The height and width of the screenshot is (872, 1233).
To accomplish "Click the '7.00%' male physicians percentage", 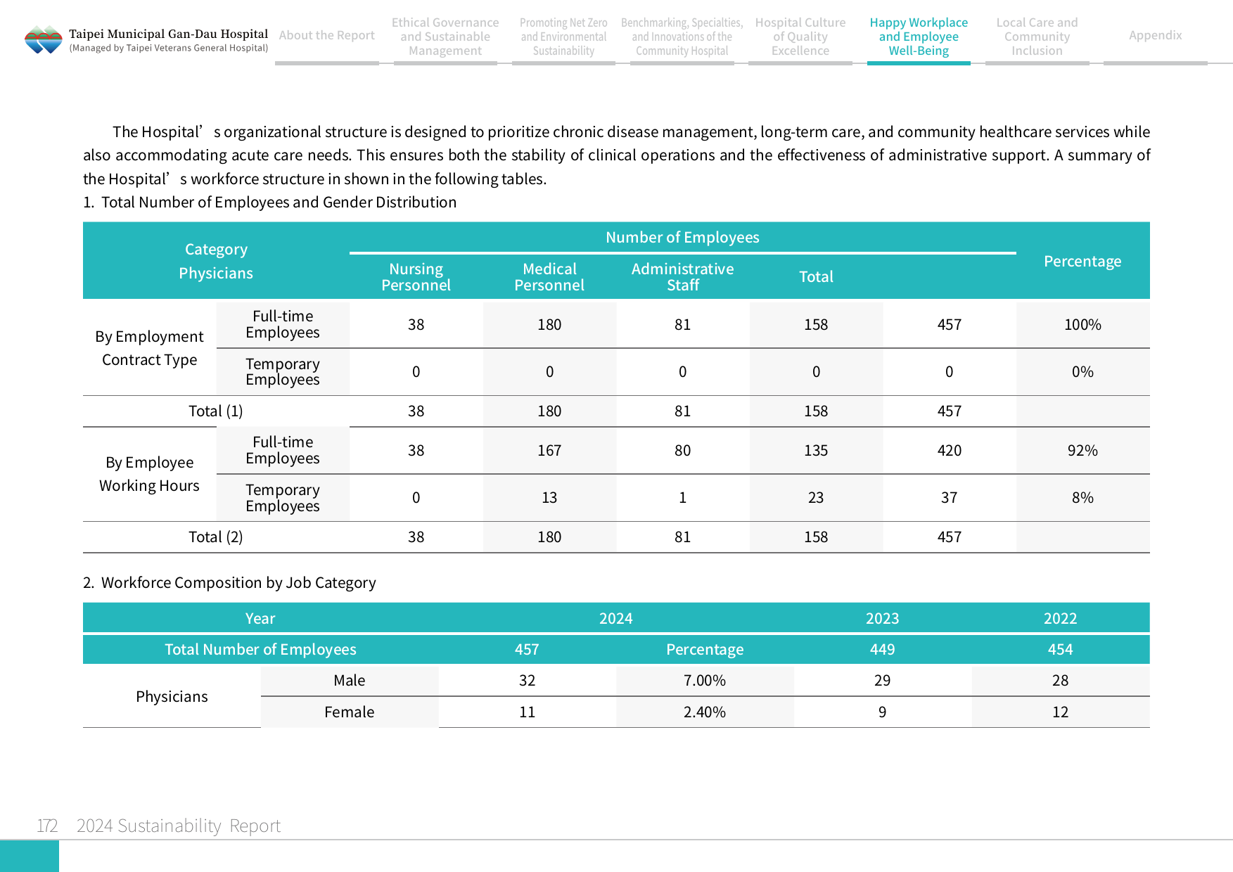I will [705, 680].
